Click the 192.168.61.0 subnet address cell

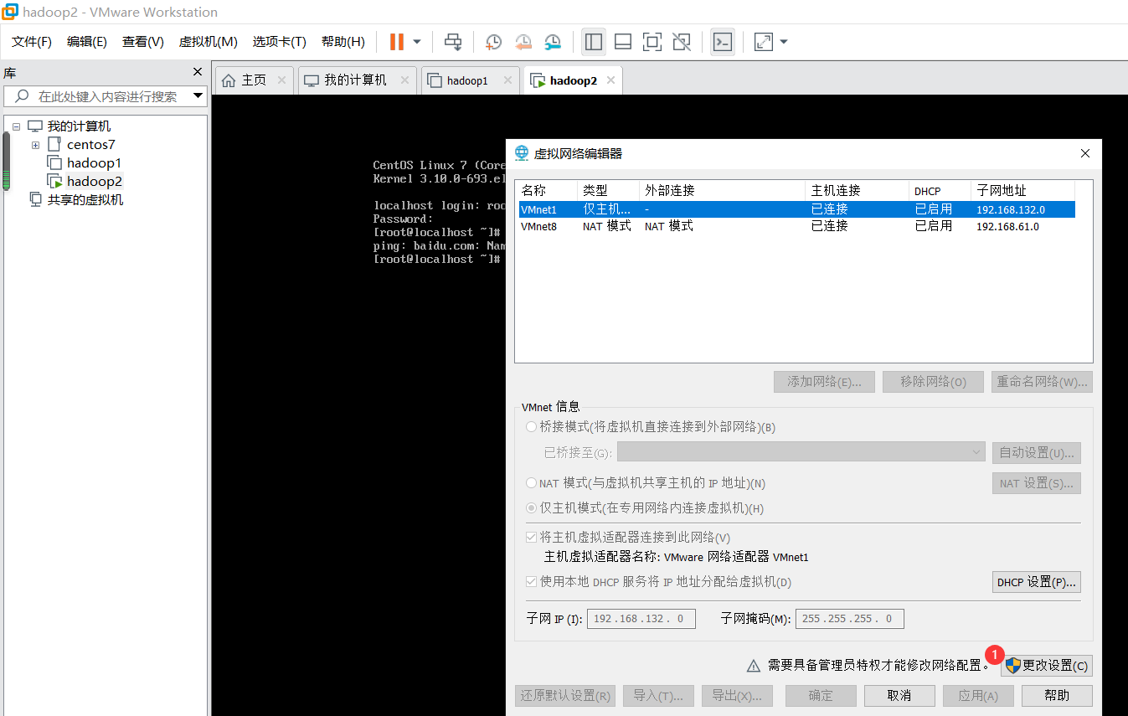point(1007,227)
